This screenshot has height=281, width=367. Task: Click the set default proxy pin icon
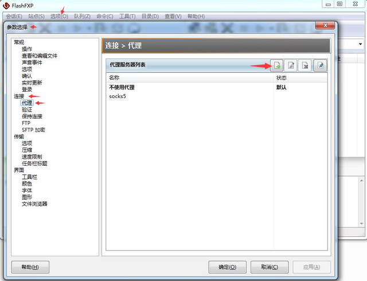[x=320, y=65]
